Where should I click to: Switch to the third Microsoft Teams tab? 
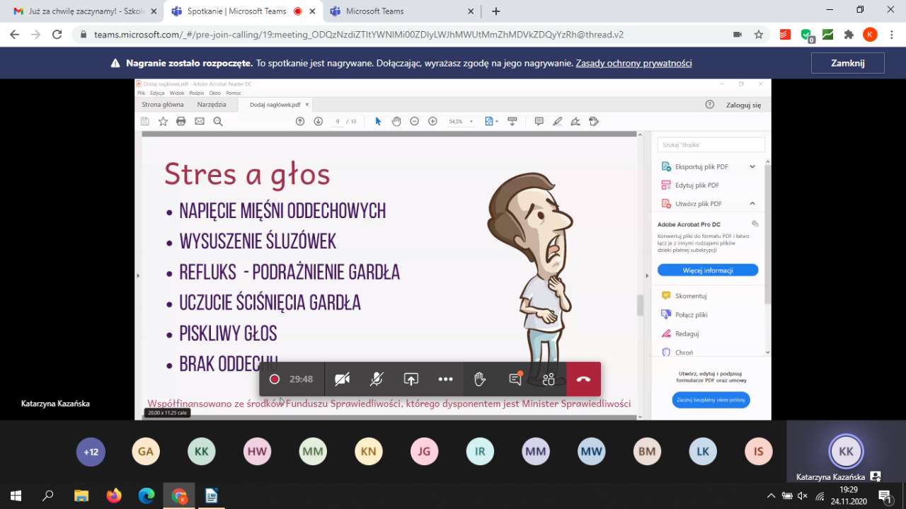374,11
